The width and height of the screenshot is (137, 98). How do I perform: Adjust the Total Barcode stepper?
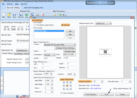coord(130,82)
